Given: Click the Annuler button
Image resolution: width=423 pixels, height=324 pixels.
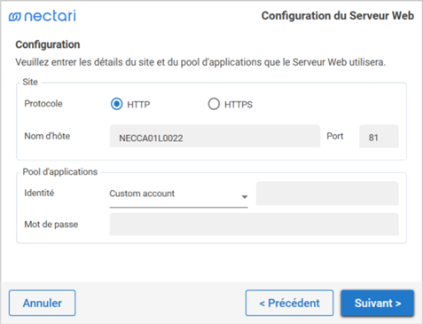Looking at the screenshot, I should [x=43, y=303].
